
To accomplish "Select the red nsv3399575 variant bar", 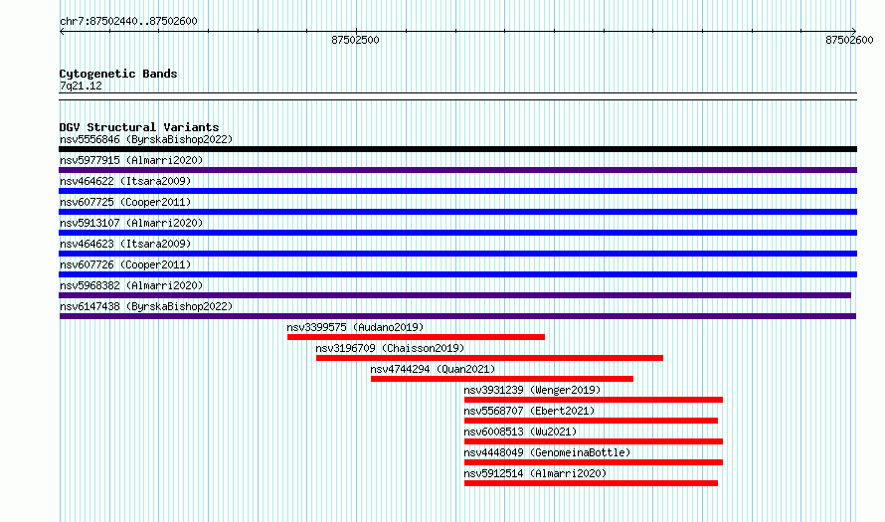I will [x=416, y=337].
